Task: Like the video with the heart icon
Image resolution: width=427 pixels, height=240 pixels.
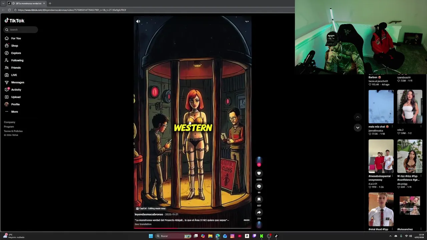Action: click(x=259, y=173)
